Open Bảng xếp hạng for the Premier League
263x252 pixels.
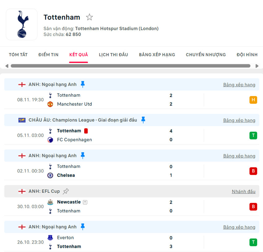[x=239, y=84]
